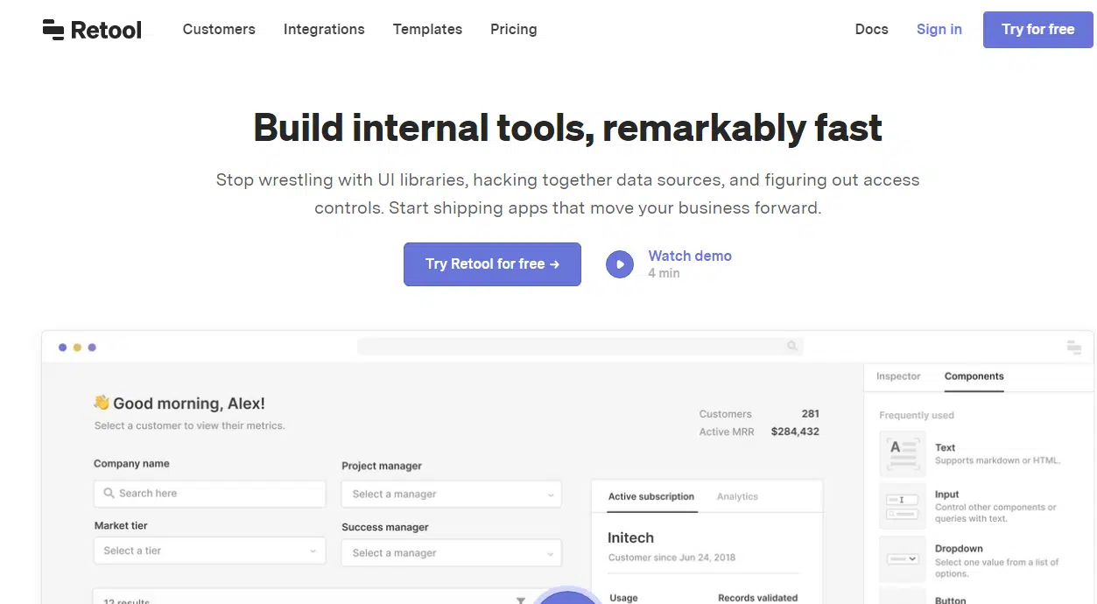Expand the Market tier dropdown

click(209, 551)
